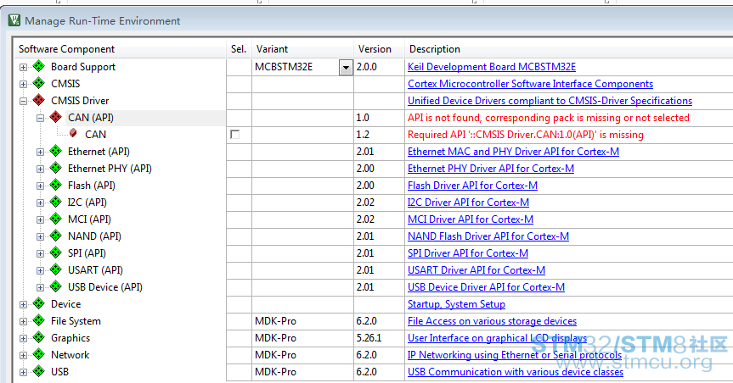Click the Variant column header
733x383 pixels.
[x=302, y=49]
